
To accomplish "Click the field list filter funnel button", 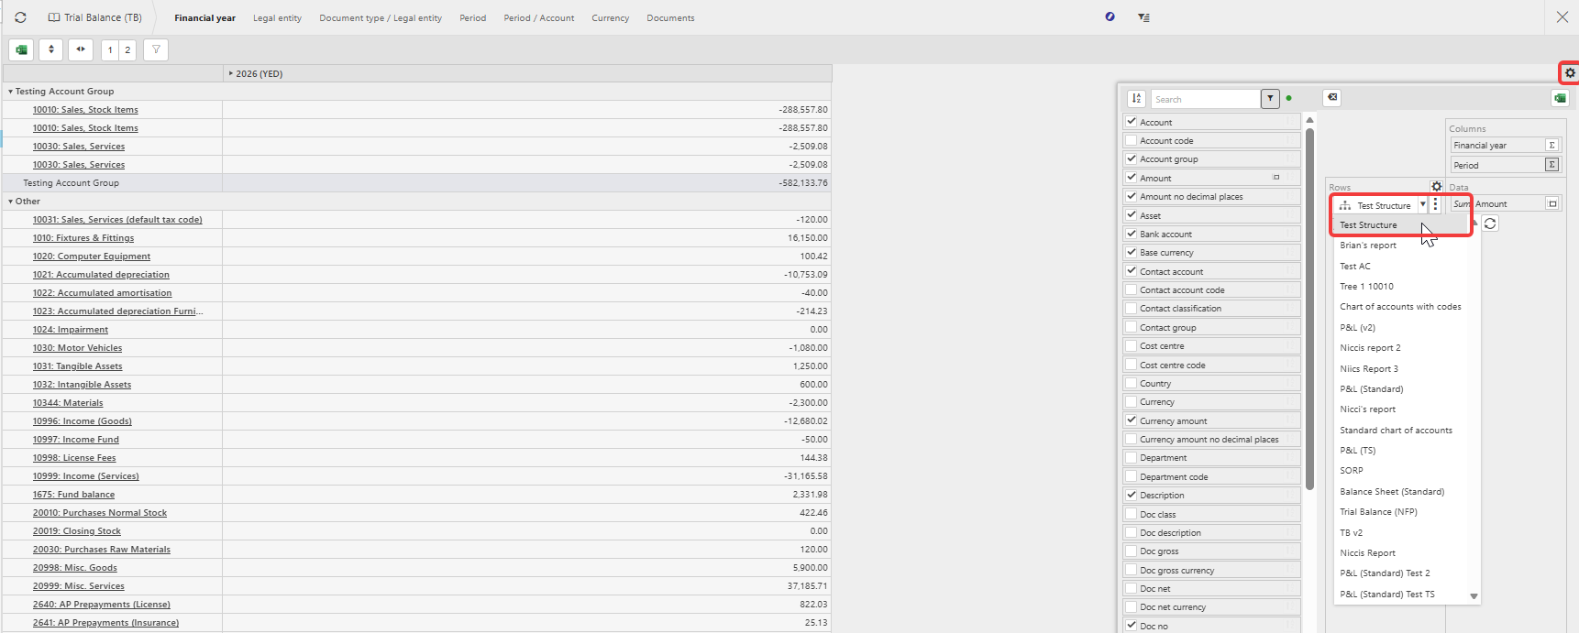I will coord(1270,98).
